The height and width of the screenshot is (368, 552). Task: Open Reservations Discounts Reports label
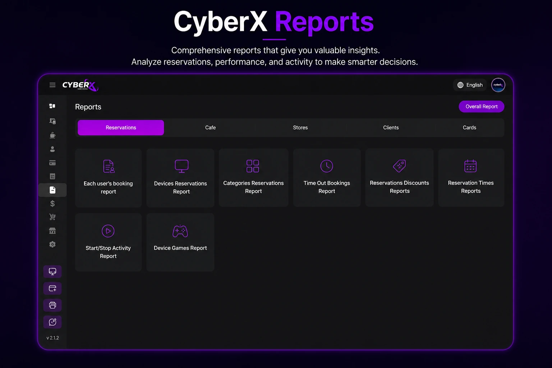(399, 187)
